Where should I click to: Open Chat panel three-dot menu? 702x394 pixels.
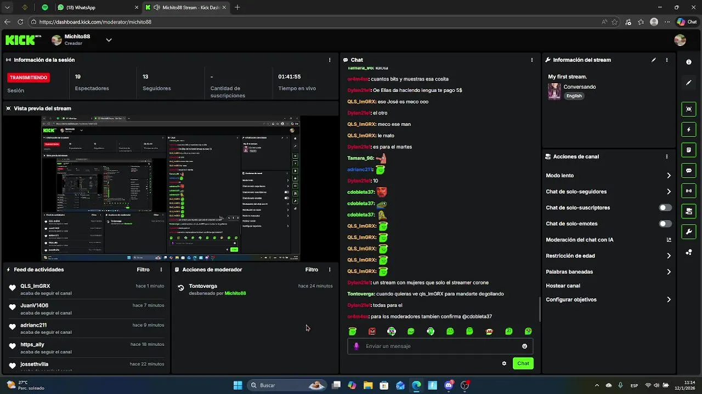coord(531,60)
